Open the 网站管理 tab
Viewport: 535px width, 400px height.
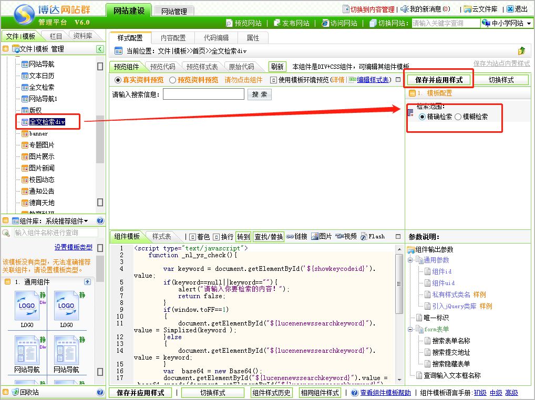point(174,10)
